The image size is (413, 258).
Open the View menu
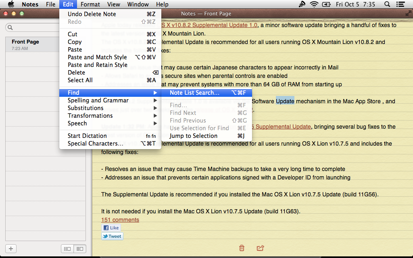coord(113,4)
